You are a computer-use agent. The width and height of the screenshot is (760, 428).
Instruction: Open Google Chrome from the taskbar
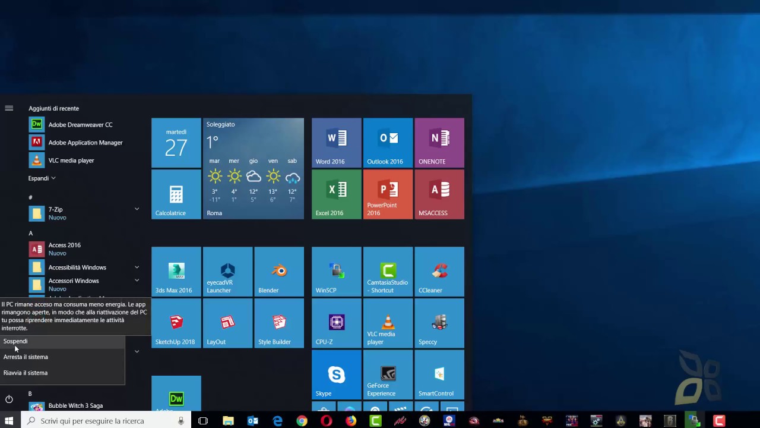[302, 421]
